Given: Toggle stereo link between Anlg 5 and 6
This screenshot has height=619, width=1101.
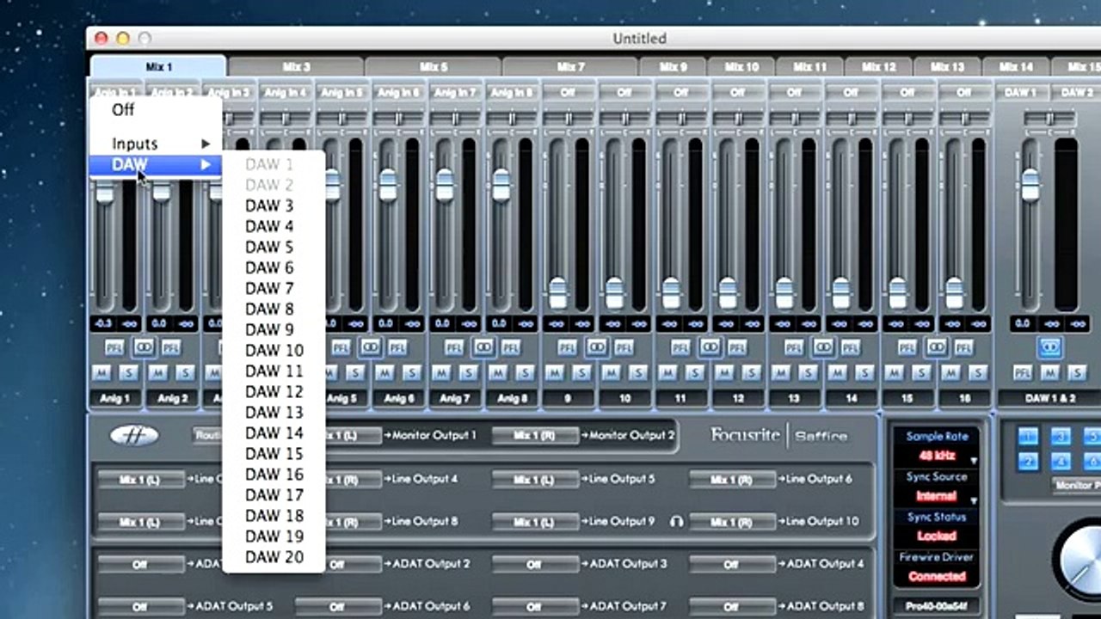Looking at the screenshot, I should point(370,346).
